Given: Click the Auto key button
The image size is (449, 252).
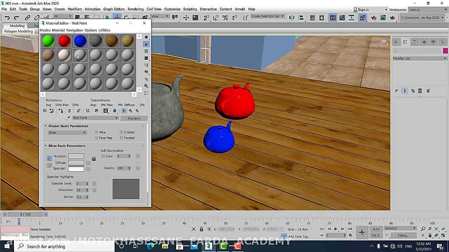Looking at the screenshot, I should point(376,229).
